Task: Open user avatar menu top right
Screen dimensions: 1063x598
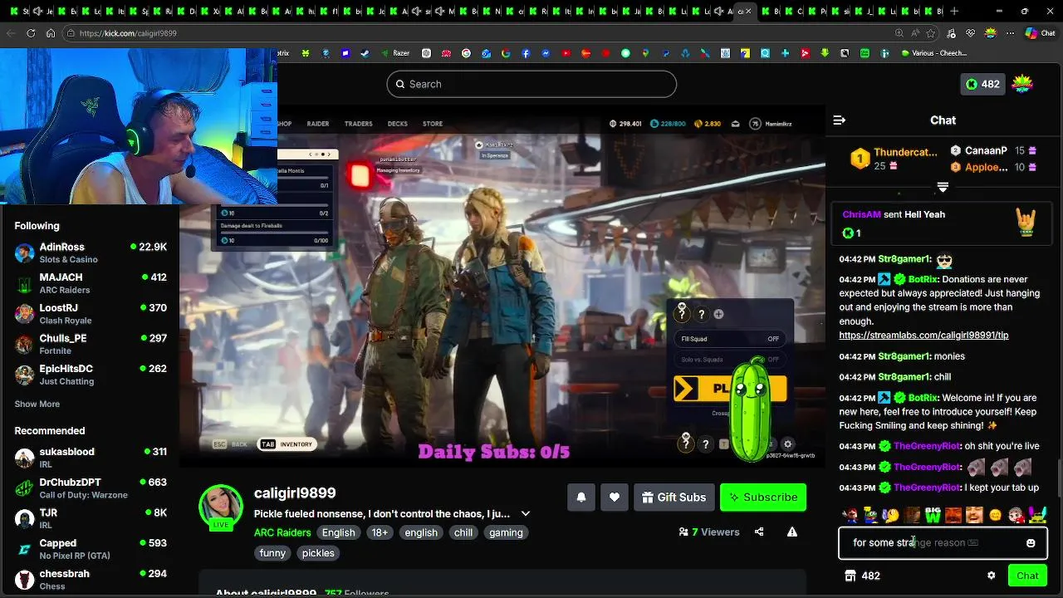Action: tap(1022, 84)
